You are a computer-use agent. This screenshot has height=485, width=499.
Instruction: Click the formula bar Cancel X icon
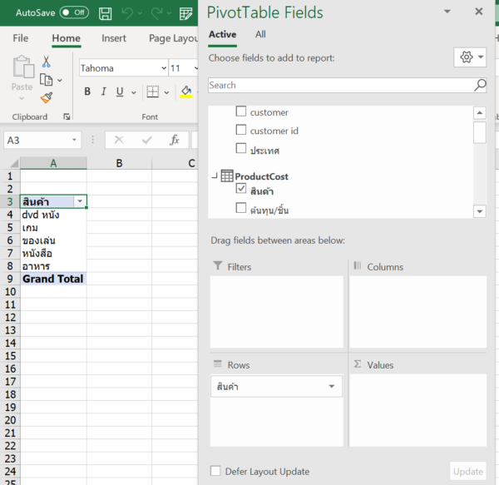119,140
